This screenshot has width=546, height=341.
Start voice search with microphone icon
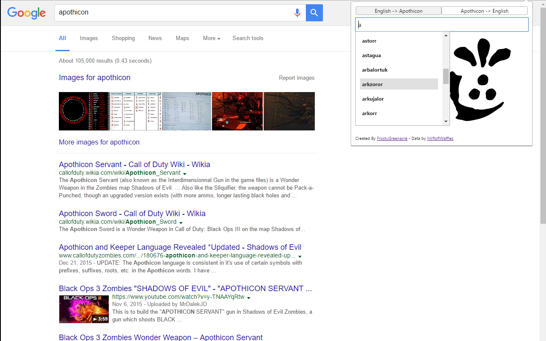(x=297, y=13)
